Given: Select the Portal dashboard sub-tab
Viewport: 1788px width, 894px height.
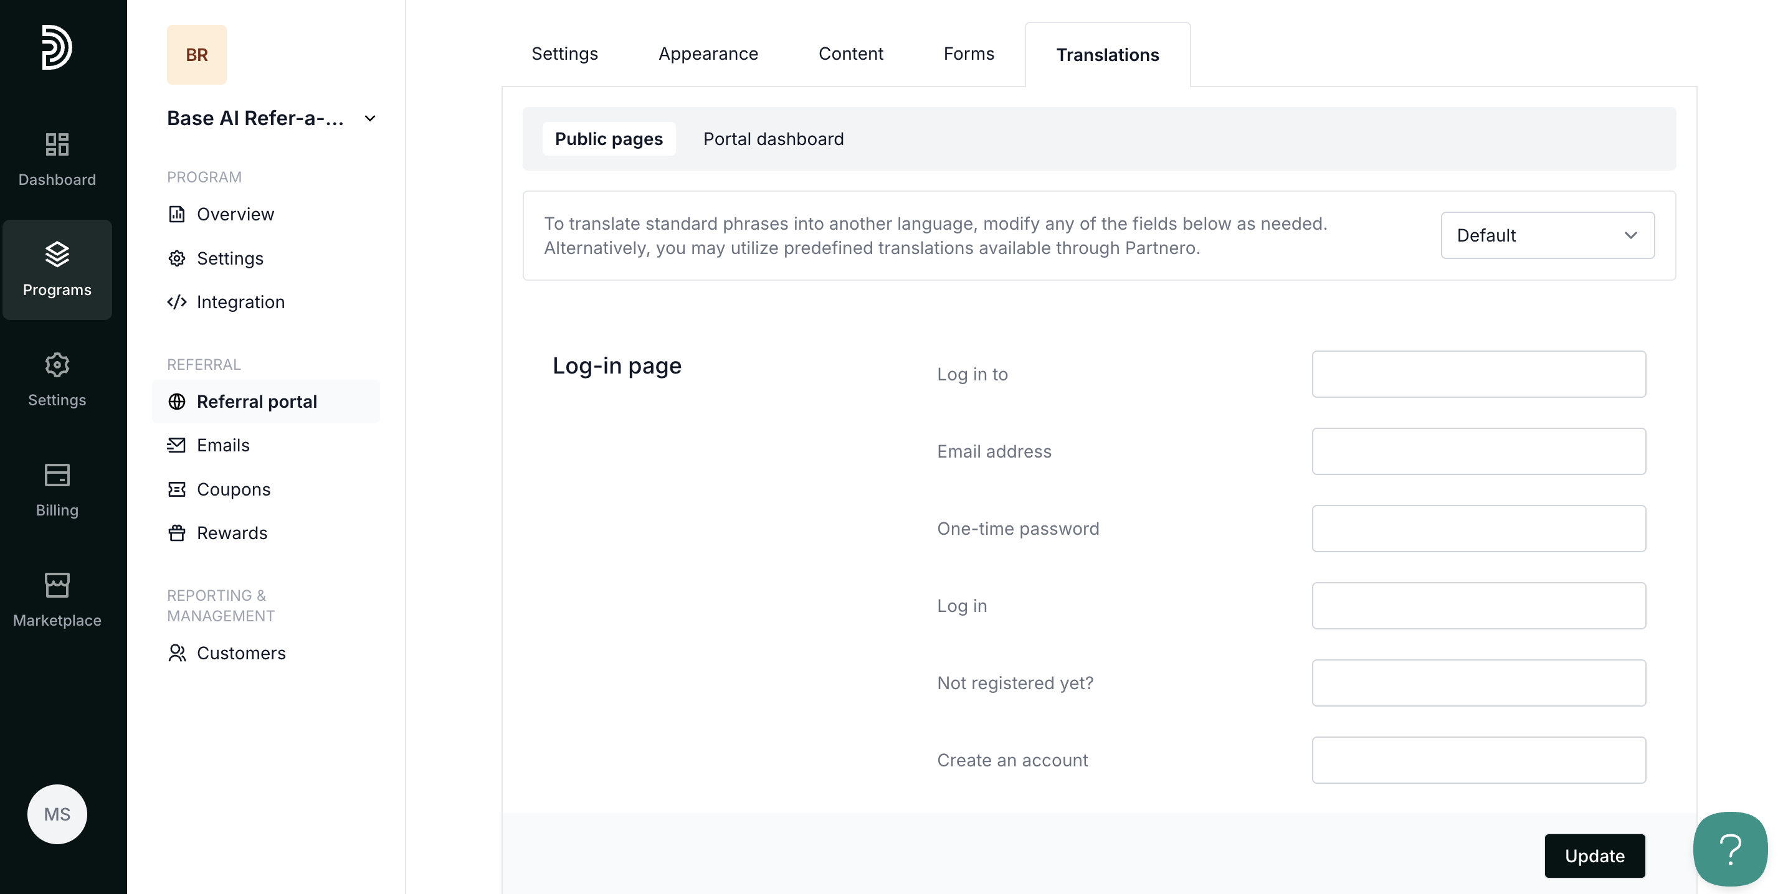Looking at the screenshot, I should tap(773, 139).
